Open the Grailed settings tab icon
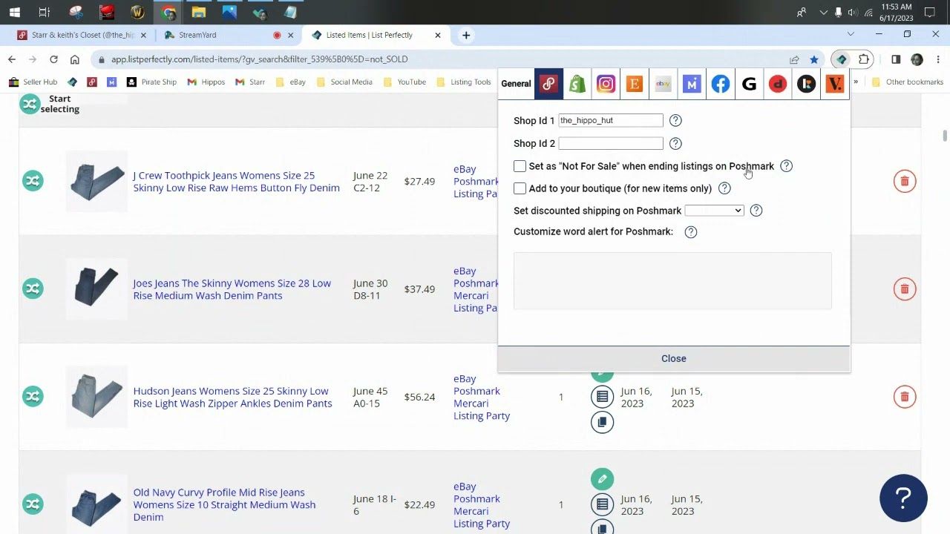 pyautogui.click(x=749, y=84)
